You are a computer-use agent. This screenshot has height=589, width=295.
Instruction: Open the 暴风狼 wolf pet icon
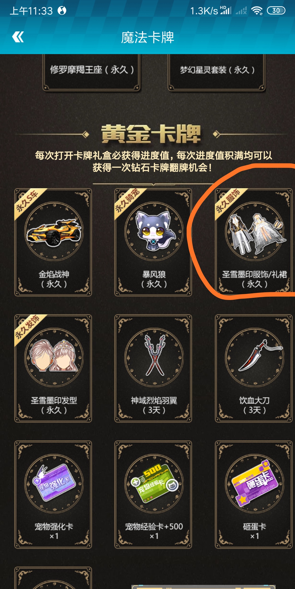[154, 231]
